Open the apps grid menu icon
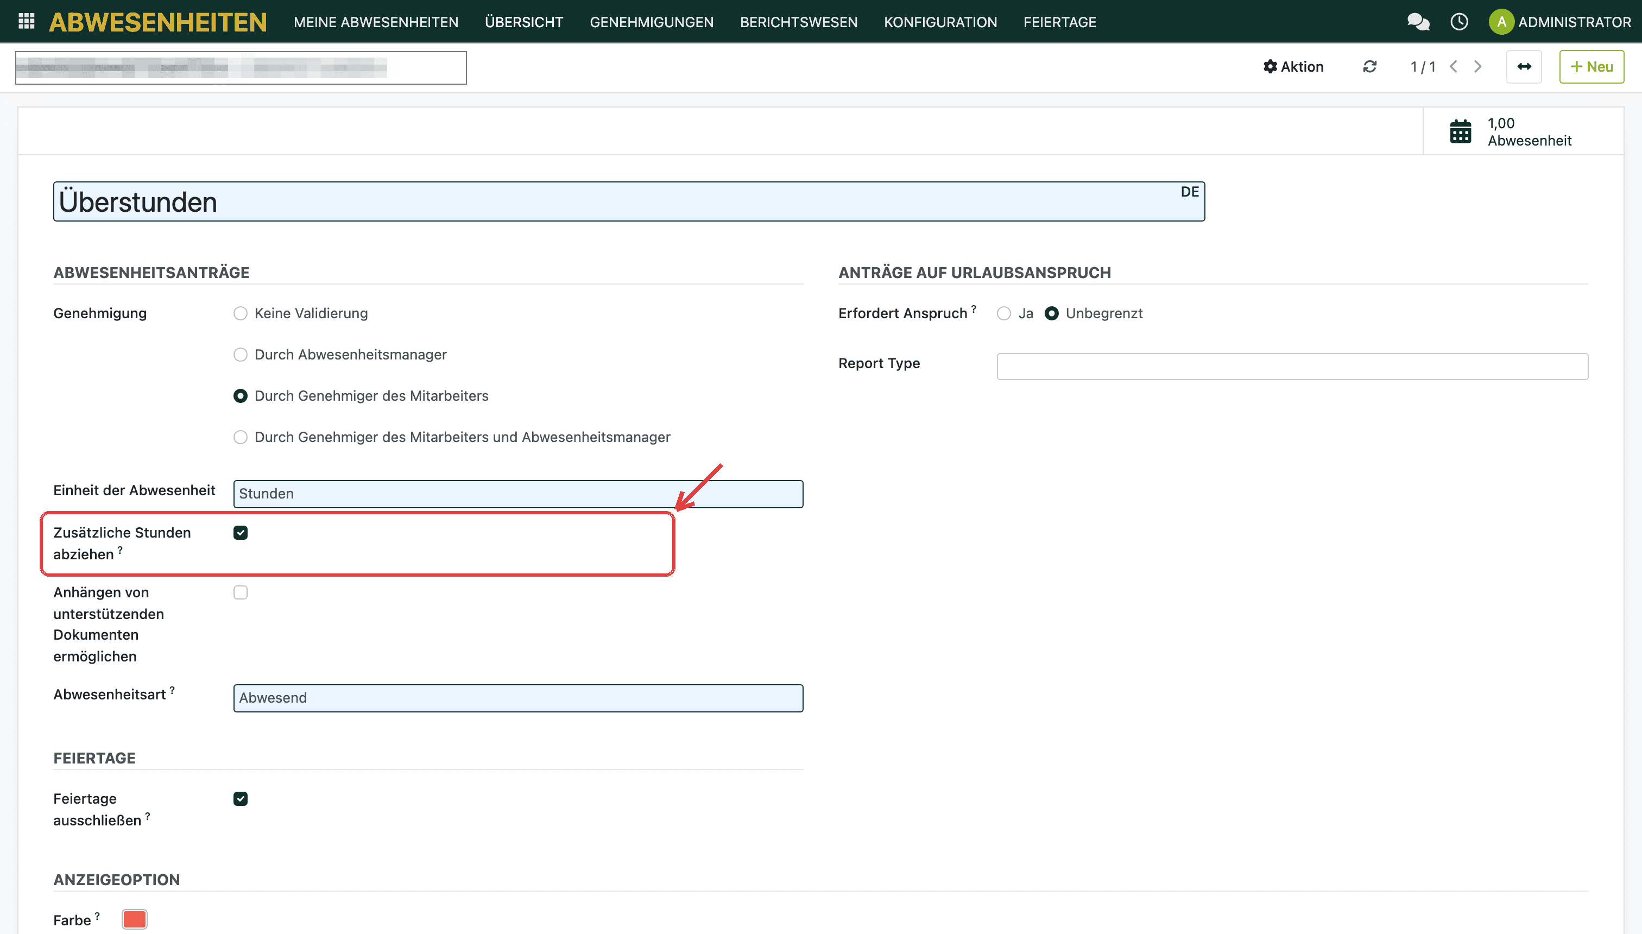 (26, 21)
